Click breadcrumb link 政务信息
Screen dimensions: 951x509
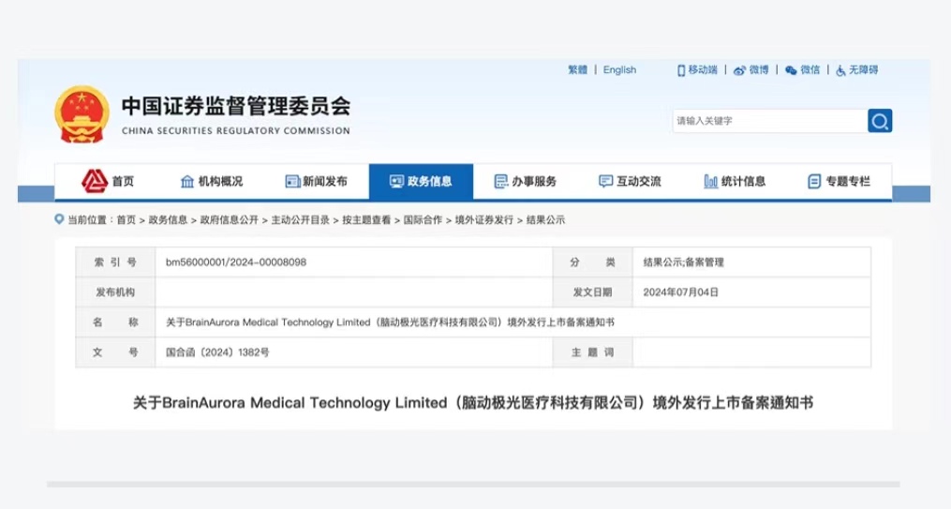[x=168, y=219]
